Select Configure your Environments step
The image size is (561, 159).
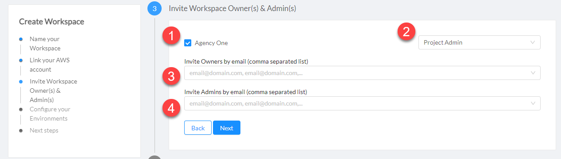point(50,114)
